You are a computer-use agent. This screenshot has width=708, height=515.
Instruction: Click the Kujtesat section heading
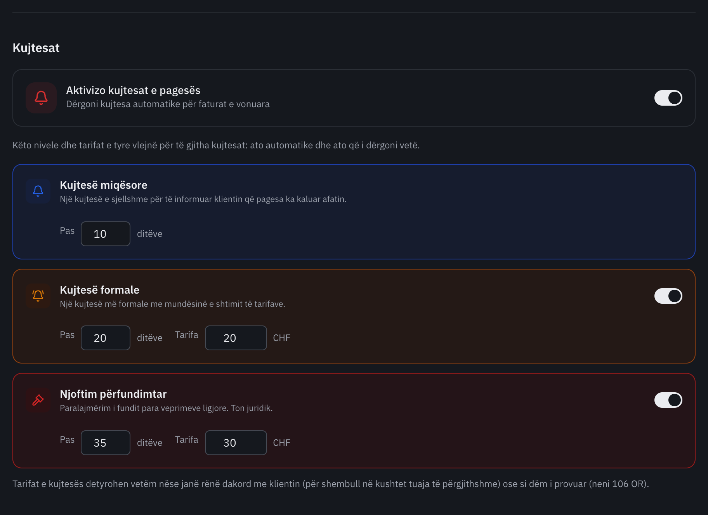pyautogui.click(x=36, y=48)
